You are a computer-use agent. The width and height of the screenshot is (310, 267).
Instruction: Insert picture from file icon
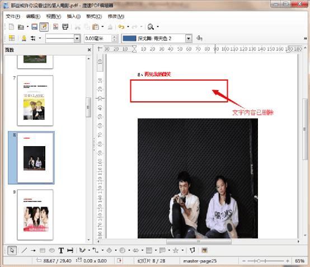204,250
